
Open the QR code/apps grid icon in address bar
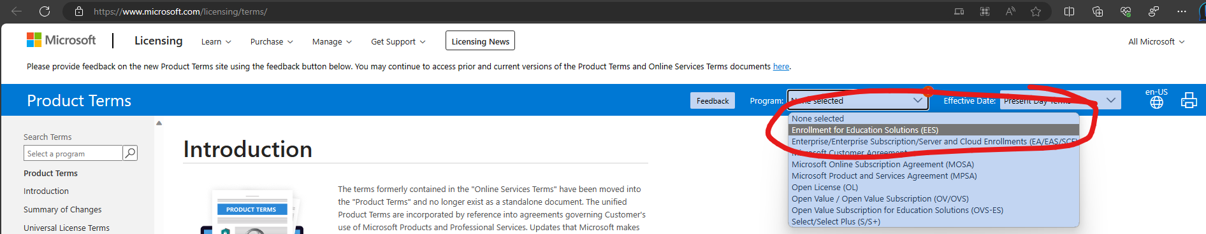985,11
